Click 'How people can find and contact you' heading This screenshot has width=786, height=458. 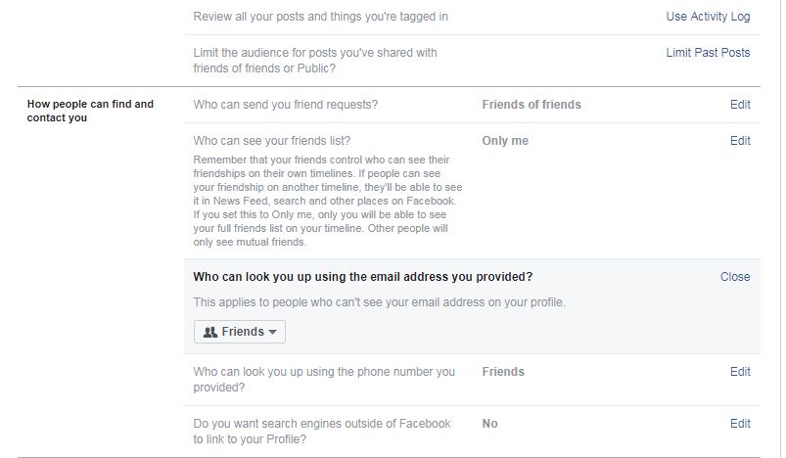tap(90, 111)
